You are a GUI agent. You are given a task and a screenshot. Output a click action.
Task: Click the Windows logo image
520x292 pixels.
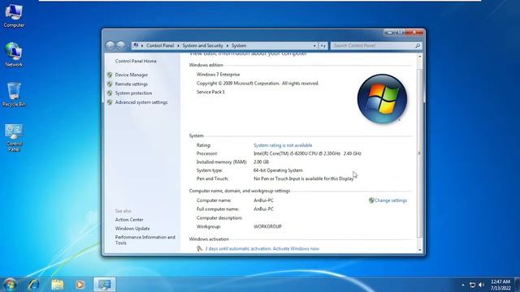click(382, 99)
